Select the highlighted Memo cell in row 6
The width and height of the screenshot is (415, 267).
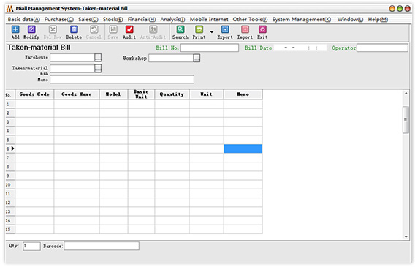[x=243, y=148]
